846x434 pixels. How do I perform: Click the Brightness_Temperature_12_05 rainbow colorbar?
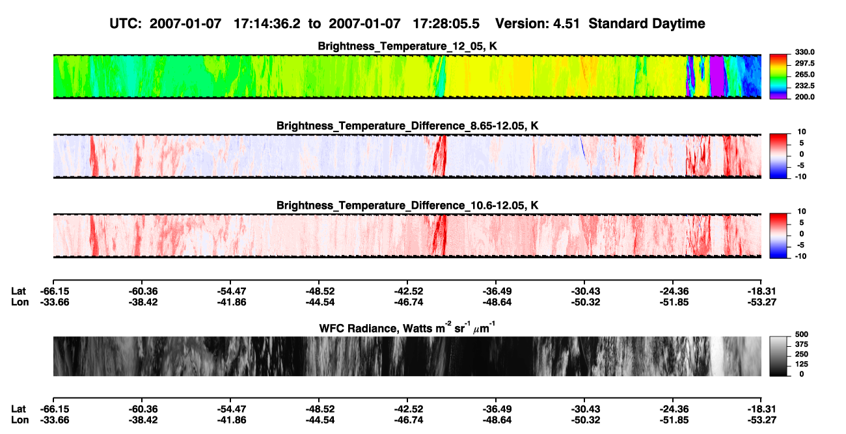[x=780, y=75]
